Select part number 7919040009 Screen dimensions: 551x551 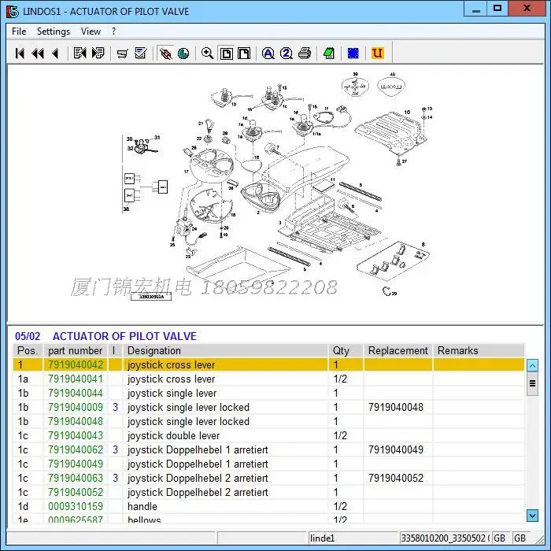(76, 407)
